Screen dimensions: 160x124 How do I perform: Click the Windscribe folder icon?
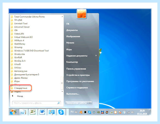pos(12,54)
